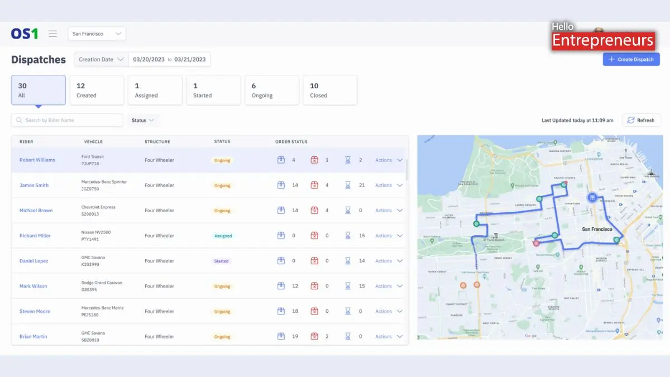
Task: Open rider Mark Wilson's link
Action: [x=33, y=286]
